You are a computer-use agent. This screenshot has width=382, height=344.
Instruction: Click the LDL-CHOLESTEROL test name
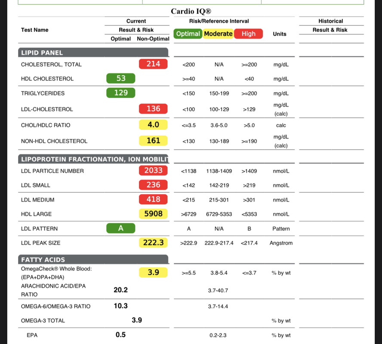coord(47,109)
